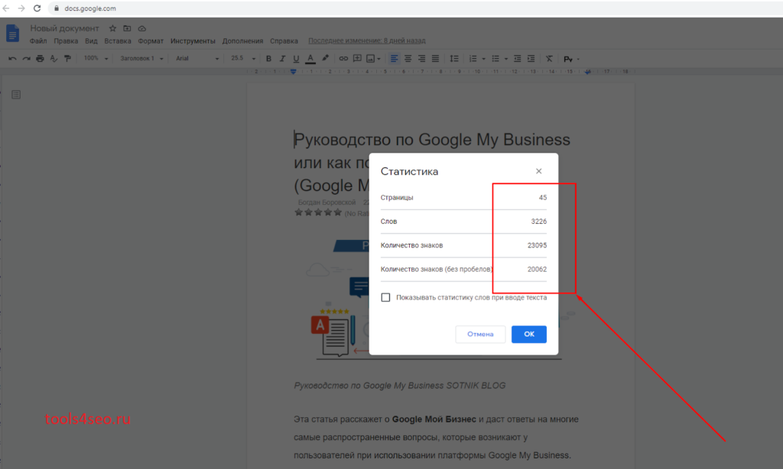Click the cloud save status icon

coord(142,28)
